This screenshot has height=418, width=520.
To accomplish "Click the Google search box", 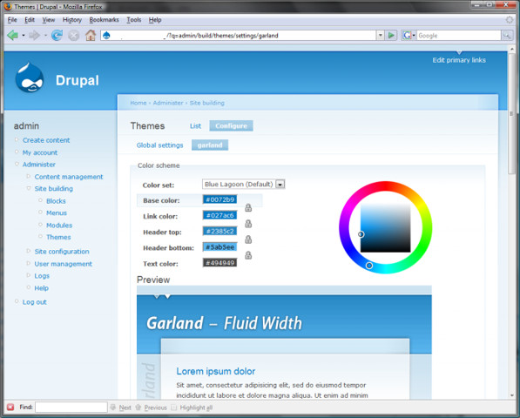I will 459,35.
